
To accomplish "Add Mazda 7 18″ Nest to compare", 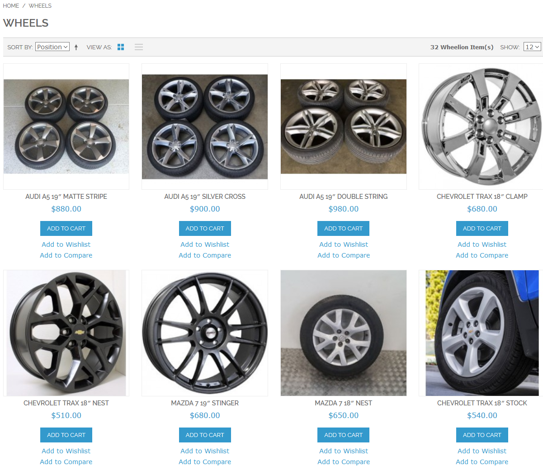I will click(x=344, y=462).
